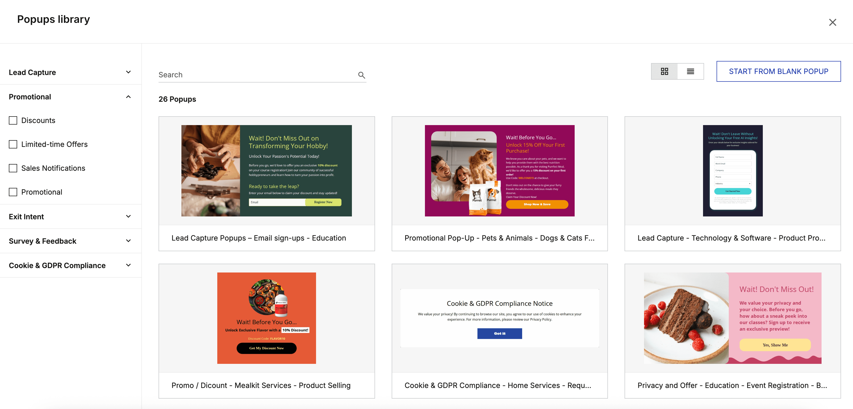853x409 pixels.
Task: Check the Limited-time Offers filter
Action: [13, 144]
